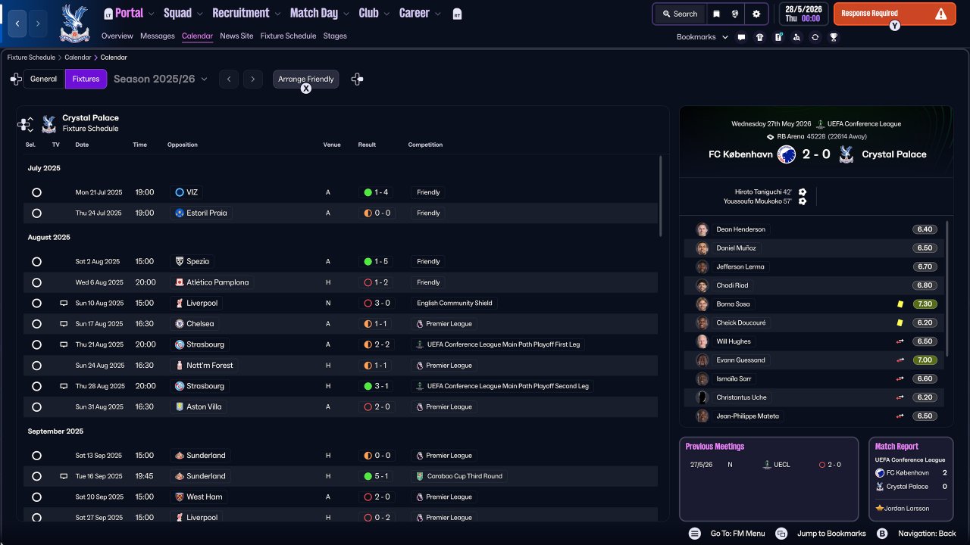Screen dimensions: 970x545
Task: Click the fixture list vertical scrollbar
Action: pyautogui.click(x=661, y=197)
